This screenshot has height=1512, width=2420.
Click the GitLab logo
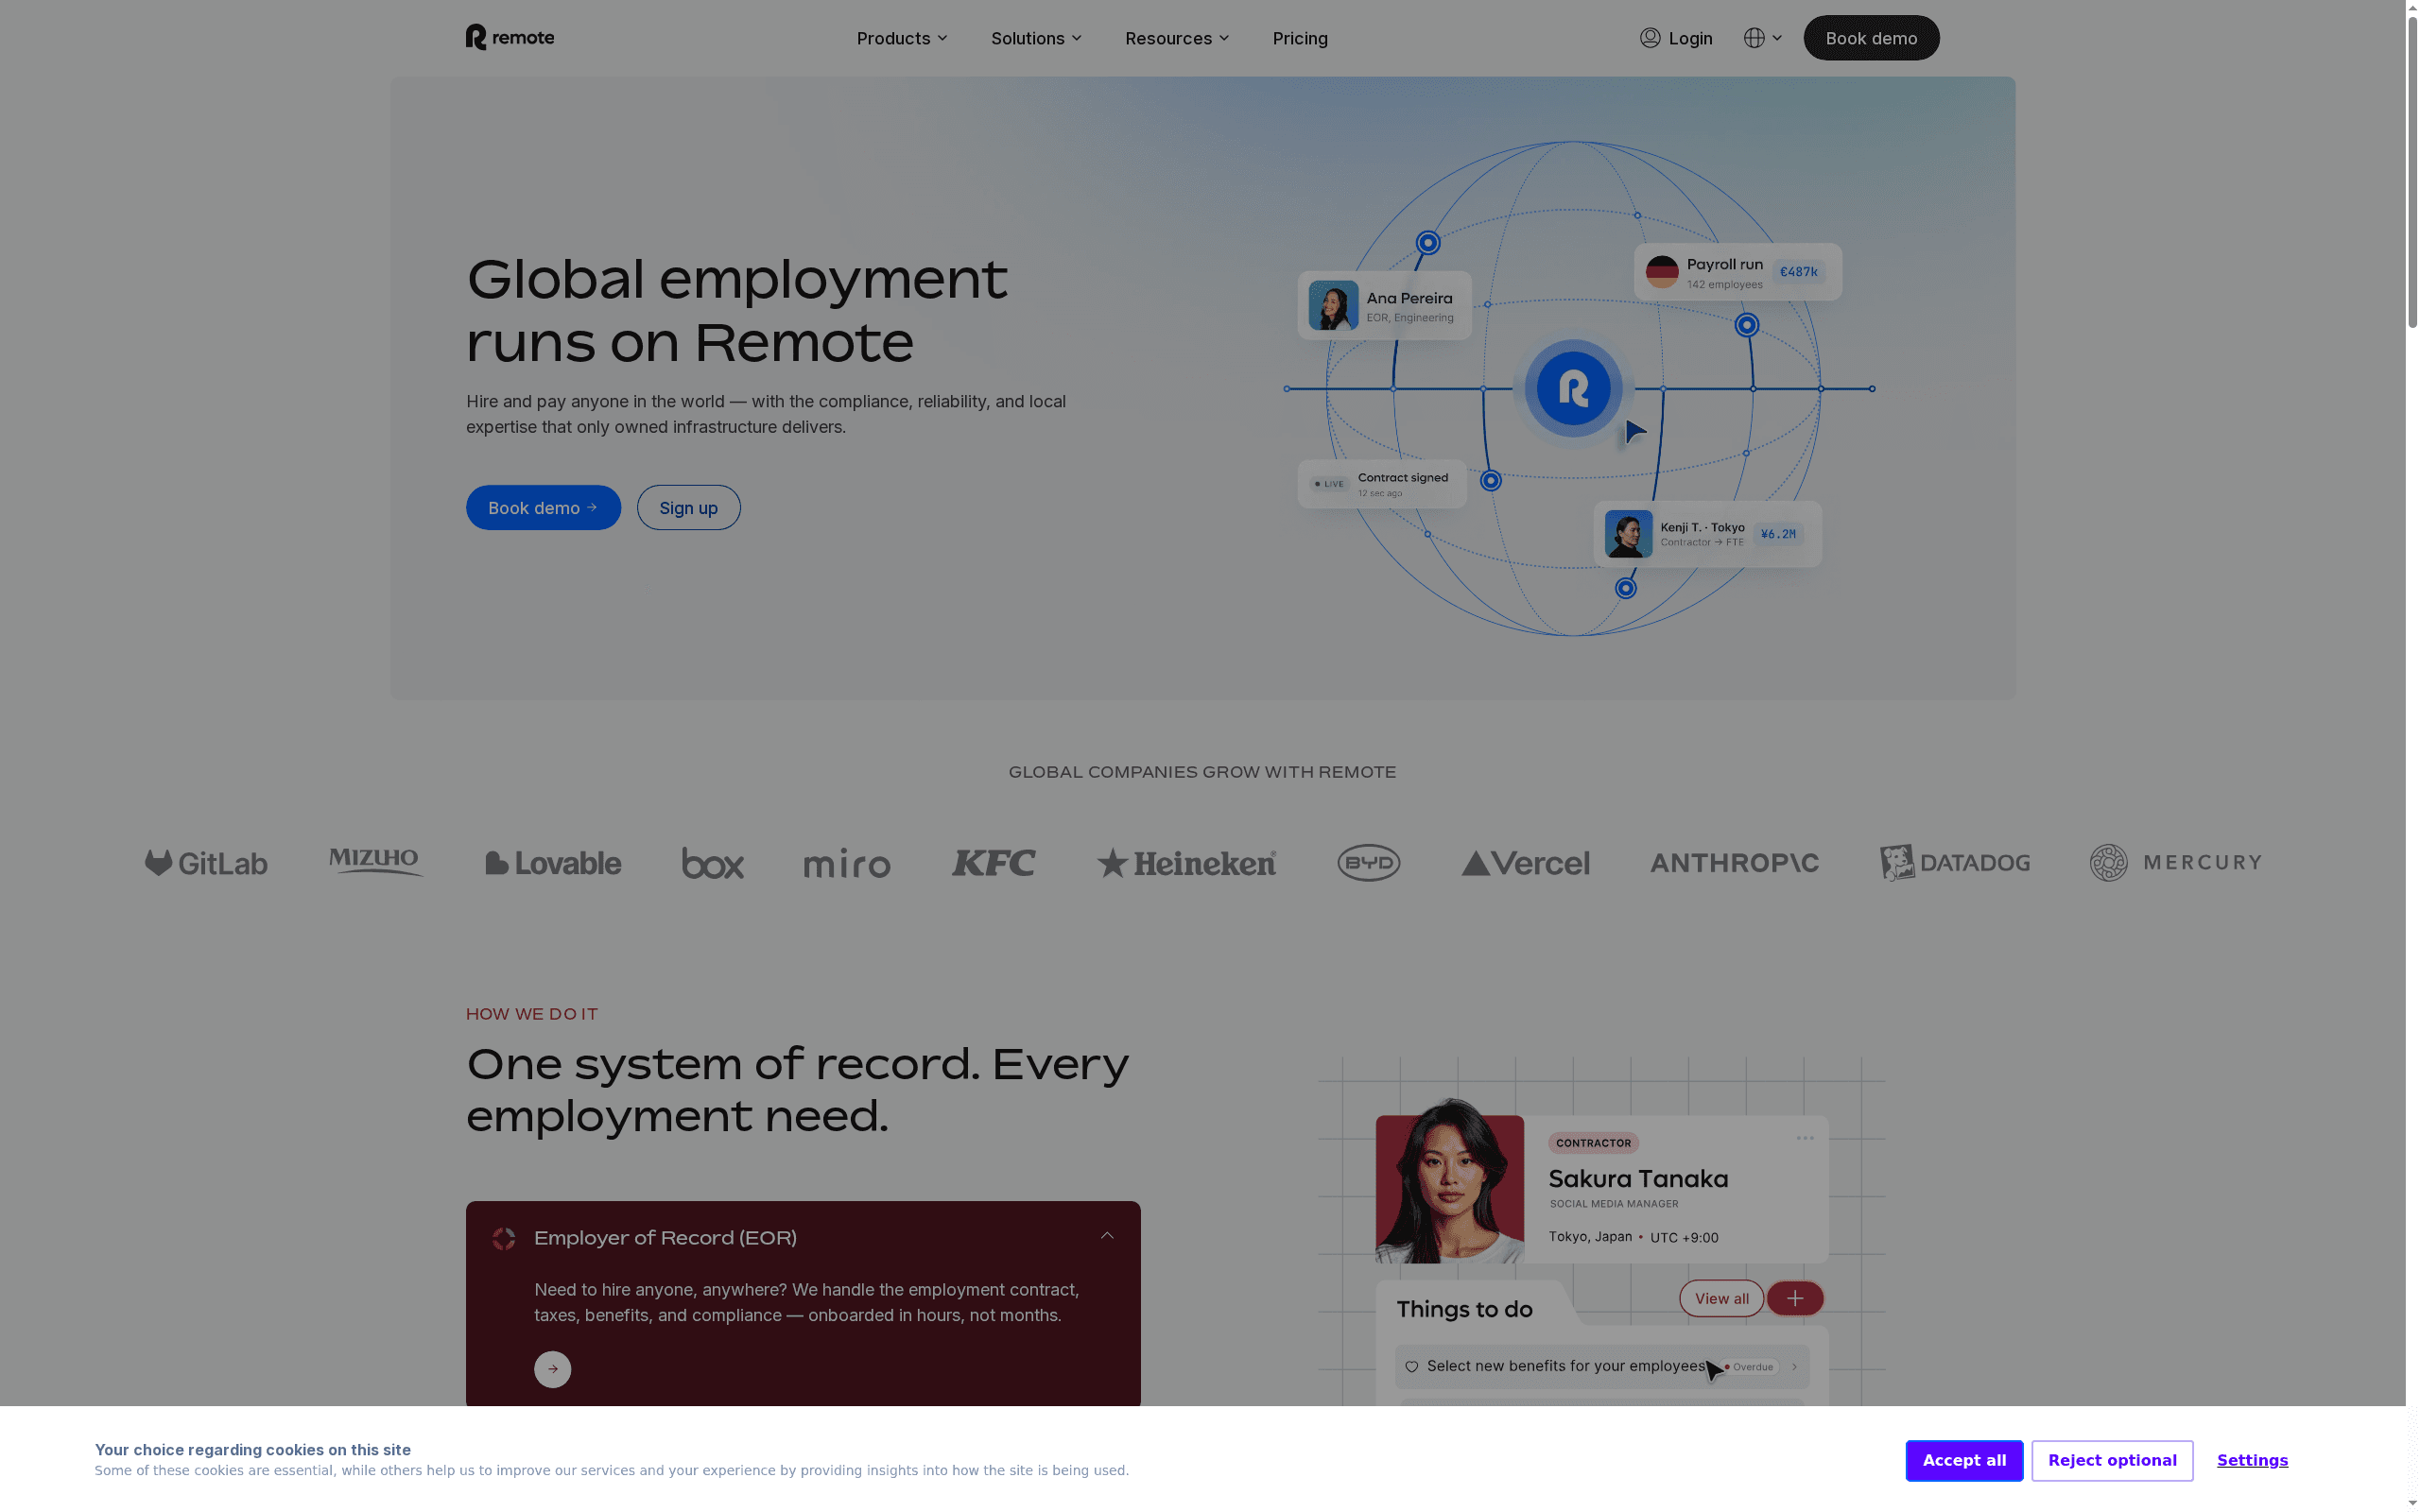(x=206, y=863)
